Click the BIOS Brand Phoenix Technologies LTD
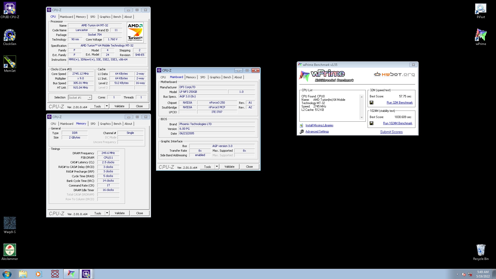The height and width of the screenshot is (279, 496). tap(217, 124)
